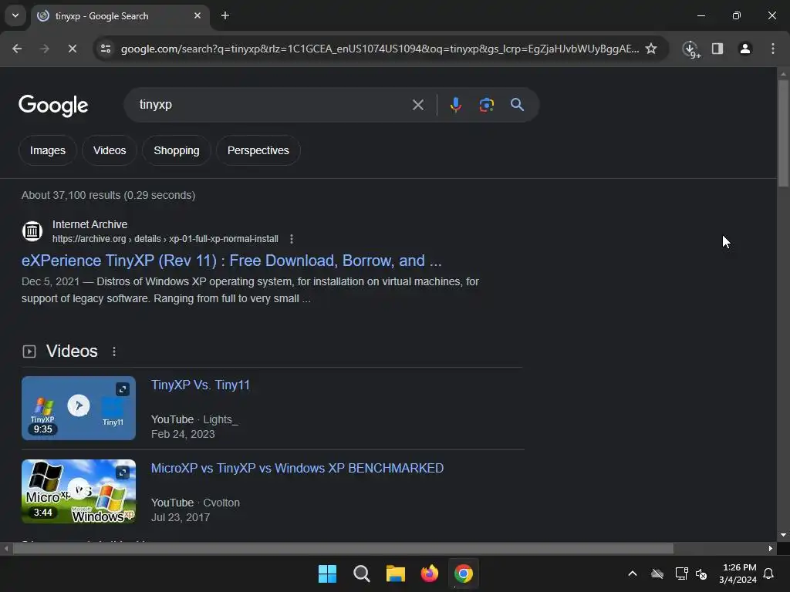Submit search with magnifier icon

[x=517, y=105]
